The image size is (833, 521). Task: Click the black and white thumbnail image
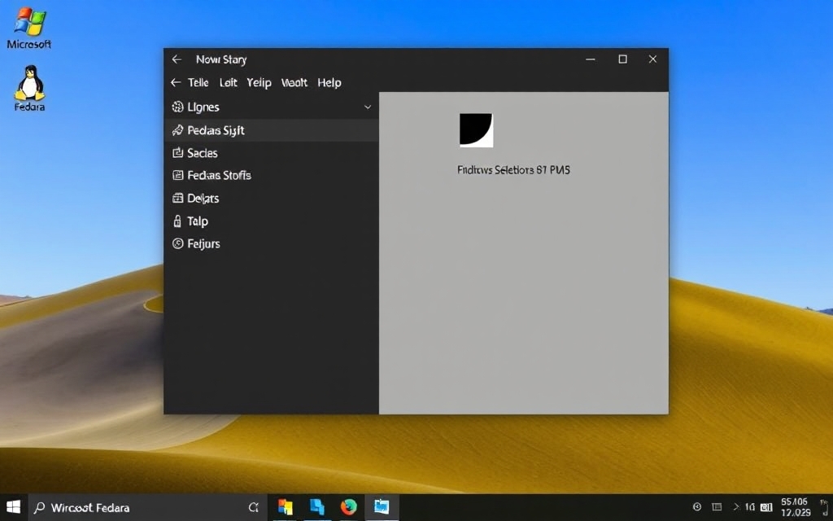476,129
